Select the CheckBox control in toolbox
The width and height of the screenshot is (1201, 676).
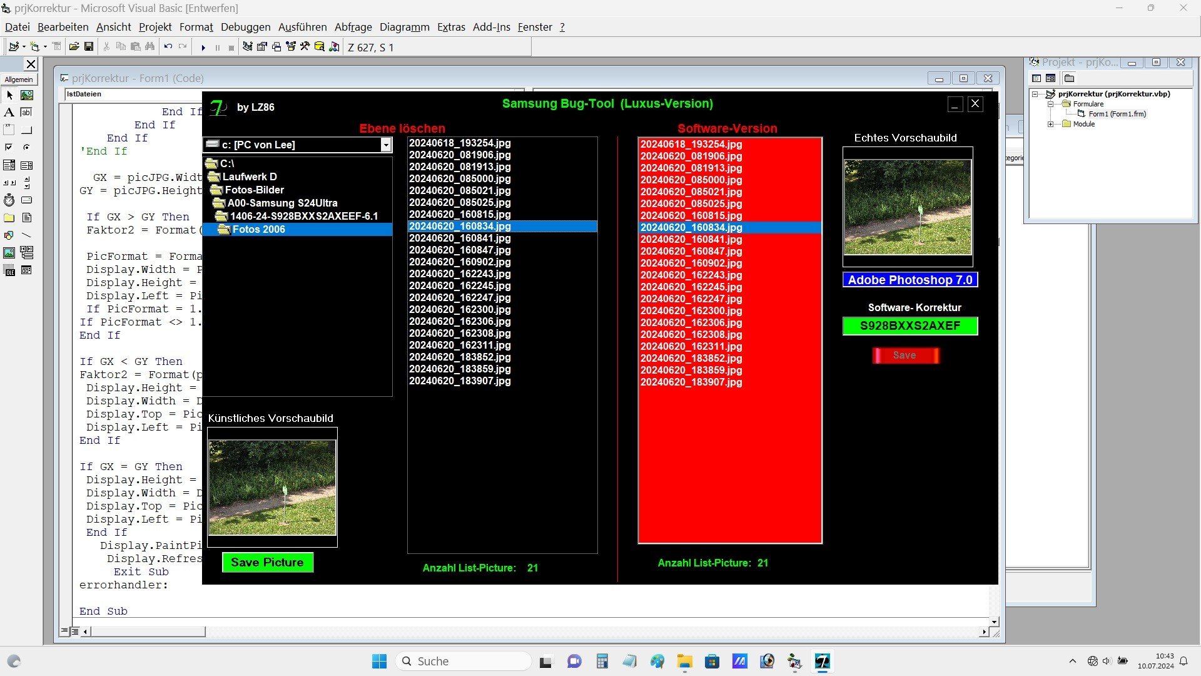point(9,148)
